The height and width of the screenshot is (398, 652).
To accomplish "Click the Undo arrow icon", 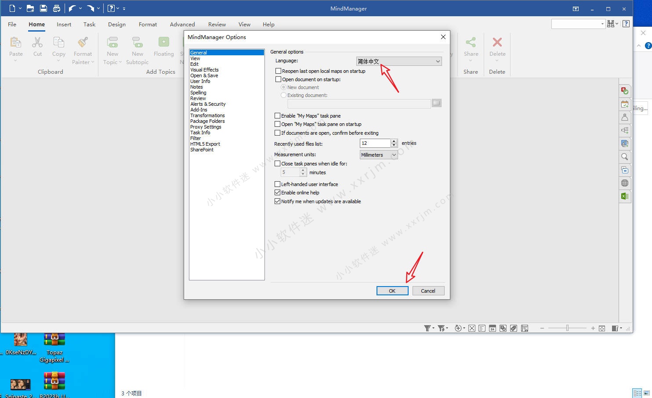I will pos(72,8).
